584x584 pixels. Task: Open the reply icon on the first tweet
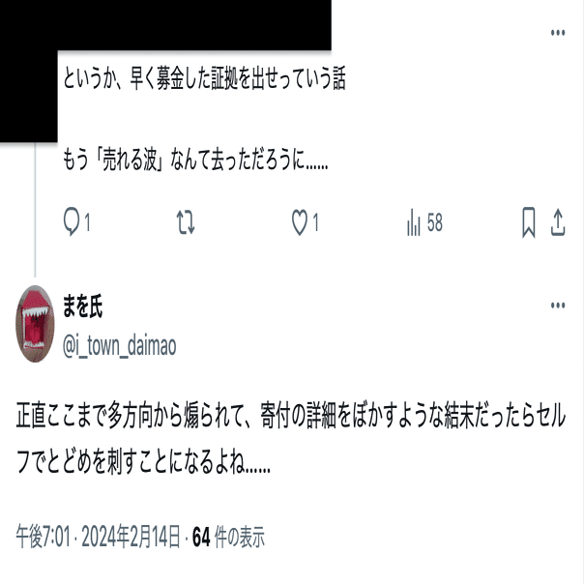[72, 221]
